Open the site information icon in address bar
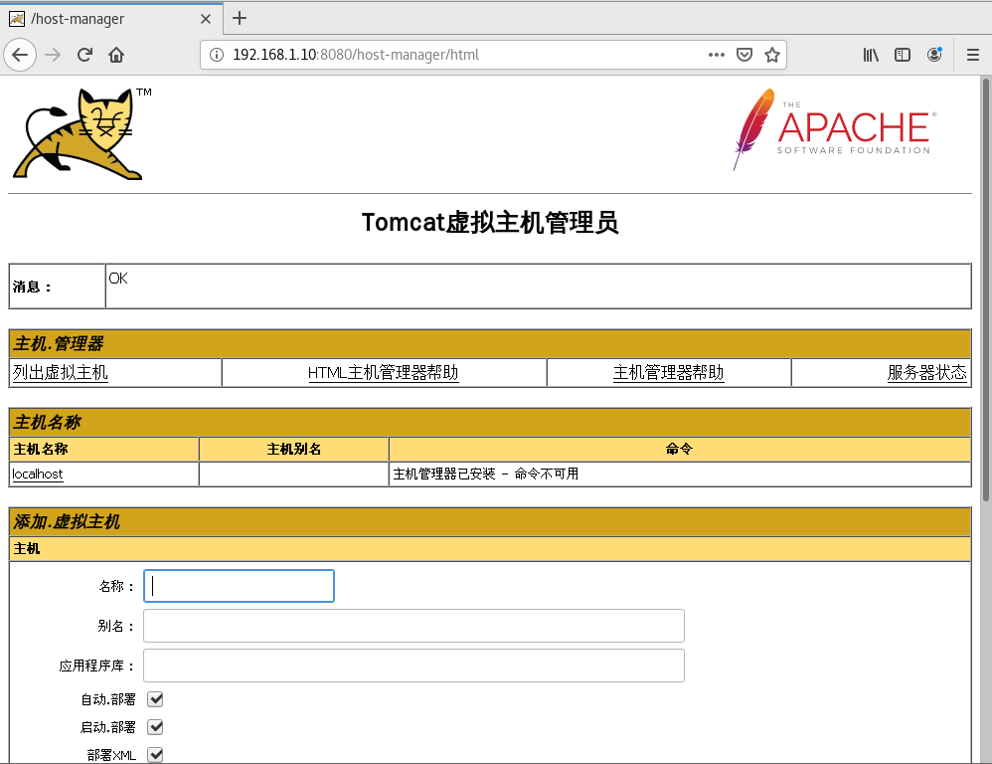Viewport: 992px width, 764px height. [217, 55]
